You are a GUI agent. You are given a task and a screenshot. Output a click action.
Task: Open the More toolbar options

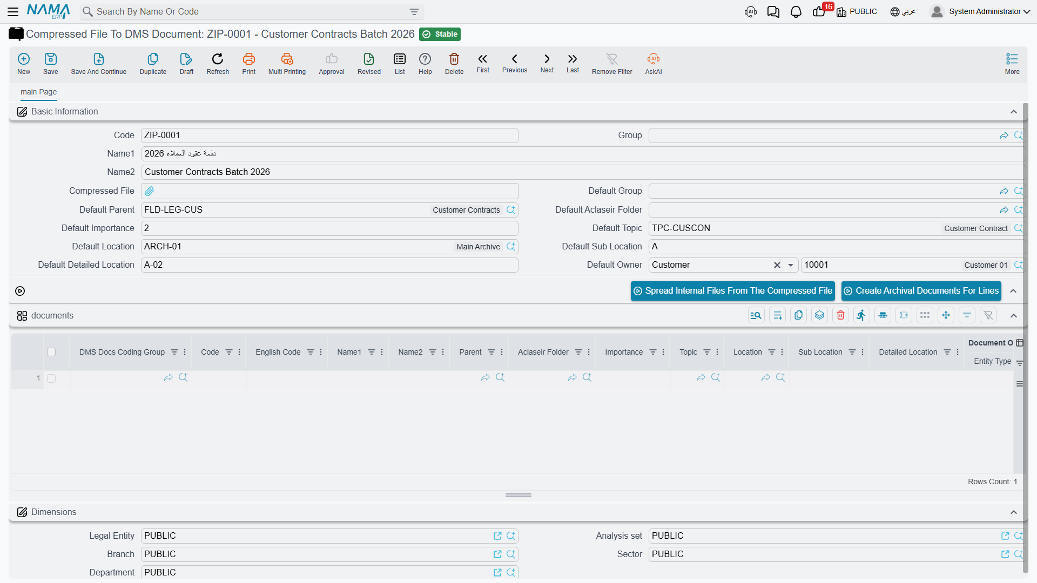pos(1012,64)
